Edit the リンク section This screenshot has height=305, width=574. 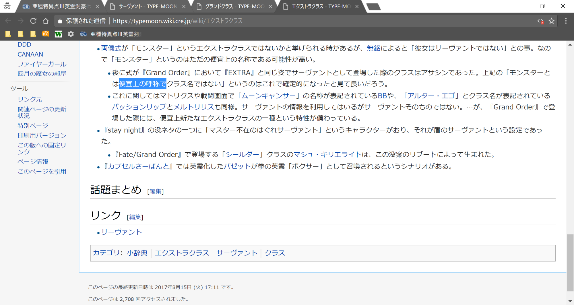[x=135, y=217]
